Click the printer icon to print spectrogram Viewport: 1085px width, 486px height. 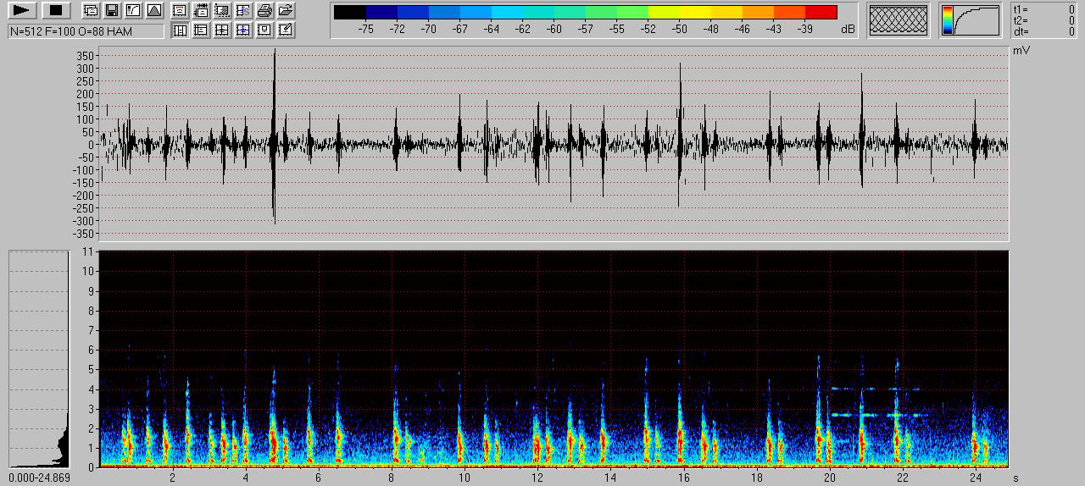pyautogui.click(x=264, y=11)
